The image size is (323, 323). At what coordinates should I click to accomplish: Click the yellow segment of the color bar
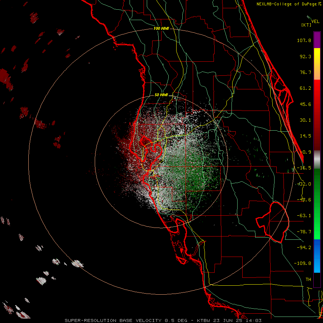point(317,60)
